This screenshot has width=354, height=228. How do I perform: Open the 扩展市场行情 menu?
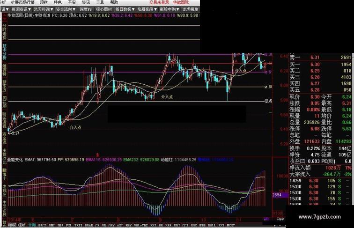[23, 2]
